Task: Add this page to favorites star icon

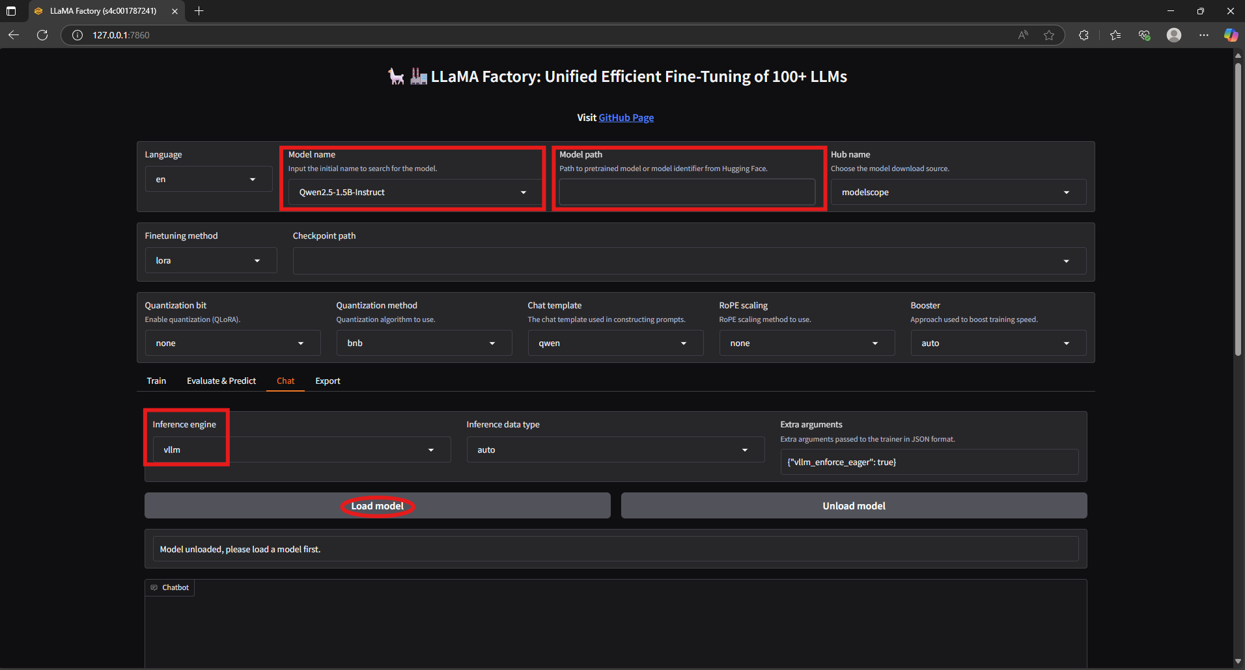Action: click(1049, 35)
